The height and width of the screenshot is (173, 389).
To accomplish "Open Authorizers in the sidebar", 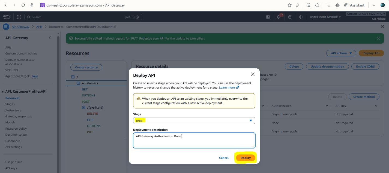I will pos(13,110).
